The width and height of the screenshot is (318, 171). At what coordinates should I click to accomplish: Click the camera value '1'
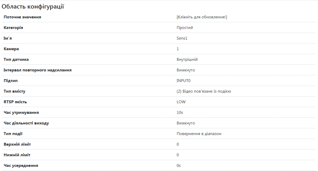[x=178, y=49]
